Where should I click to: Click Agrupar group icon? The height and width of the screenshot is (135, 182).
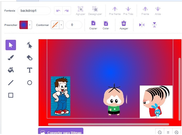point(81,11)
